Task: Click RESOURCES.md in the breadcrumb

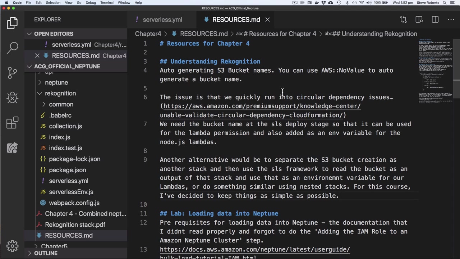Action: coord(203,34)
